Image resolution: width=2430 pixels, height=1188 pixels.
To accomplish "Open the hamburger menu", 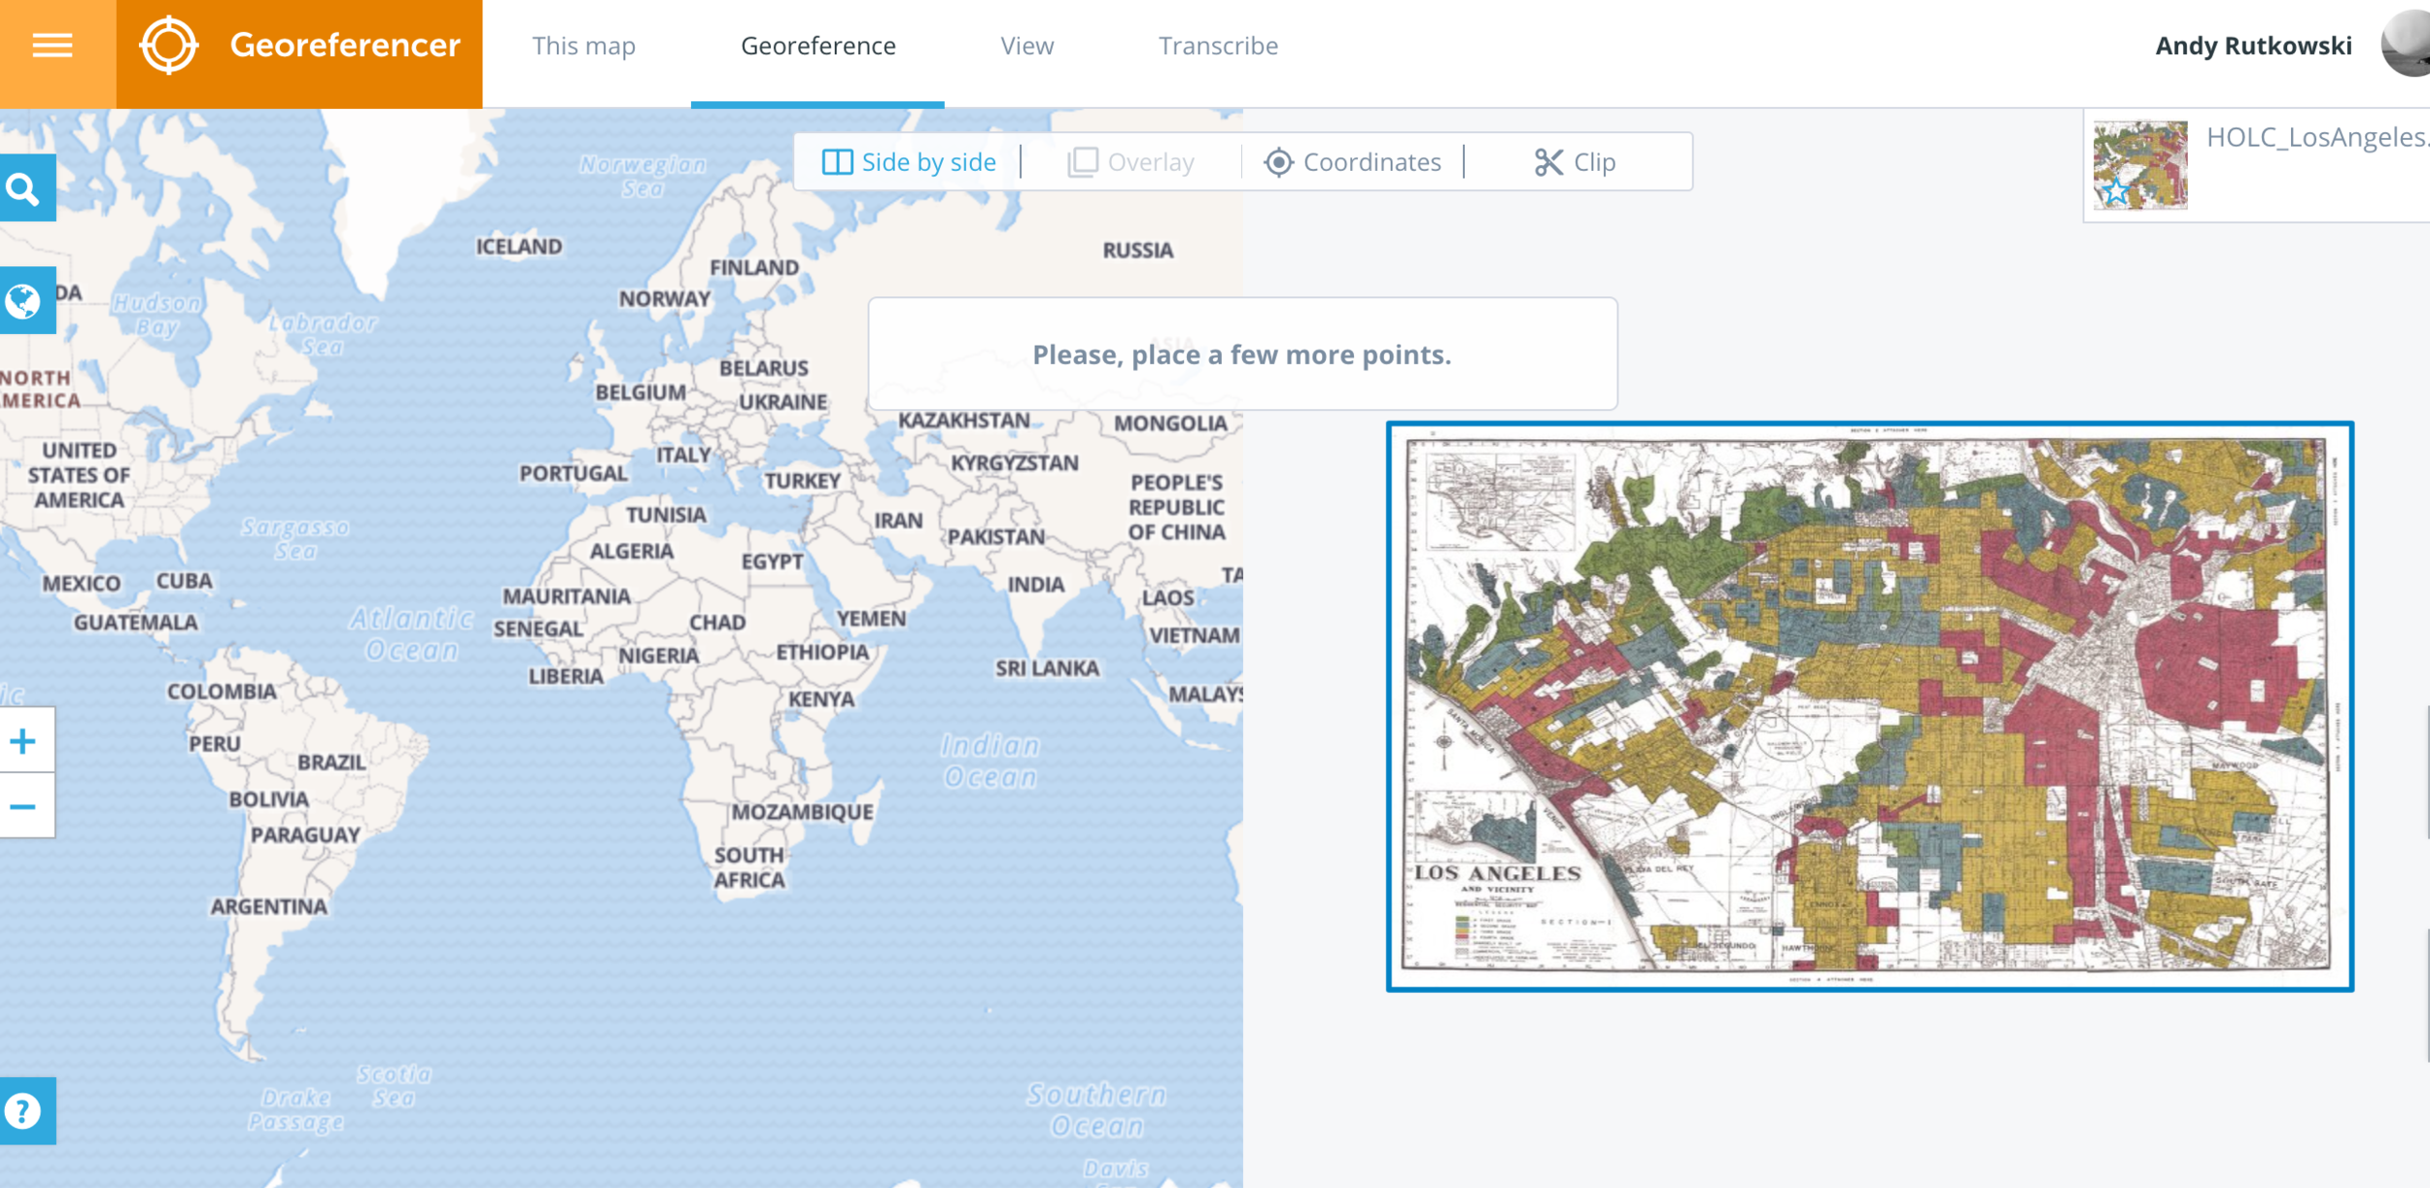I will (x=52, y=46).
